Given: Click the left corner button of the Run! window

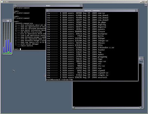Looking at the screenshot, I should pyautogui.click(x=15, y=6).
